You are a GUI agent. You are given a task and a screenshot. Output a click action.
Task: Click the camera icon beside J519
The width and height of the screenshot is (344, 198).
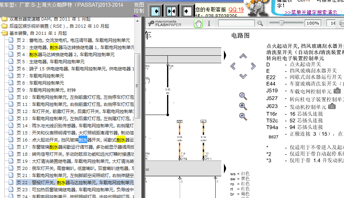point(337,91)
